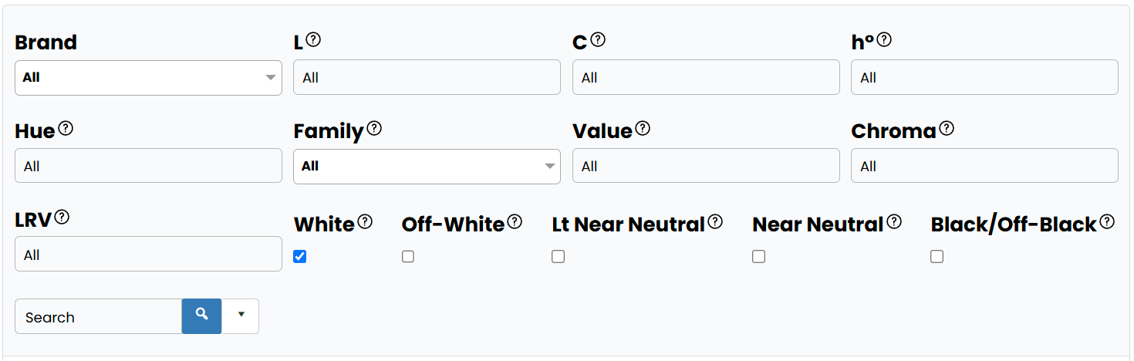Click the question mark icon next to h°
The image size is (1134, 361).
(884, 40)
